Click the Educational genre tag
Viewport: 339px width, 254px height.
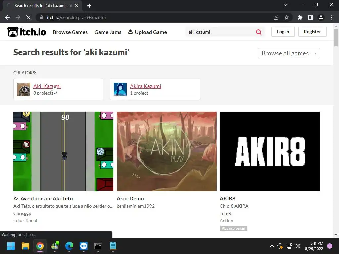pos(25,221)
